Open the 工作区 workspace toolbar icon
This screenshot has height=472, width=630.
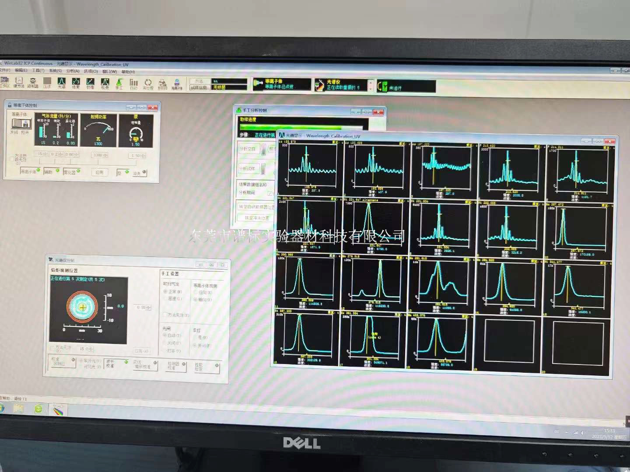pyautogui.click(x=5, y=82)
